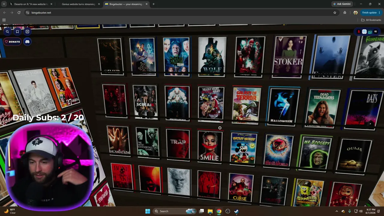Select the Halloween movie poster
Image resolution: width=384 pixels, height=216 pixels.
pos(282,107)
